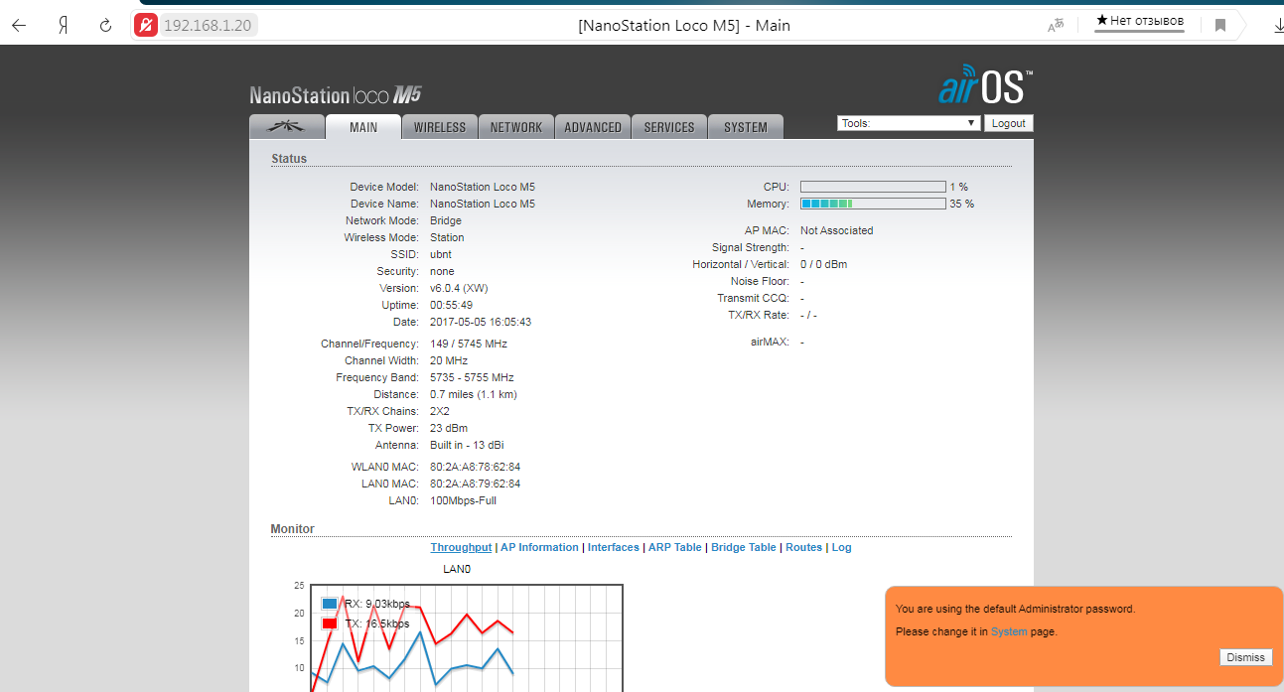Image resolution: width=1284 pixels, height=692 pixels.
Task: Click the TX Power value "23 dBm"
Action: (449, 428)
